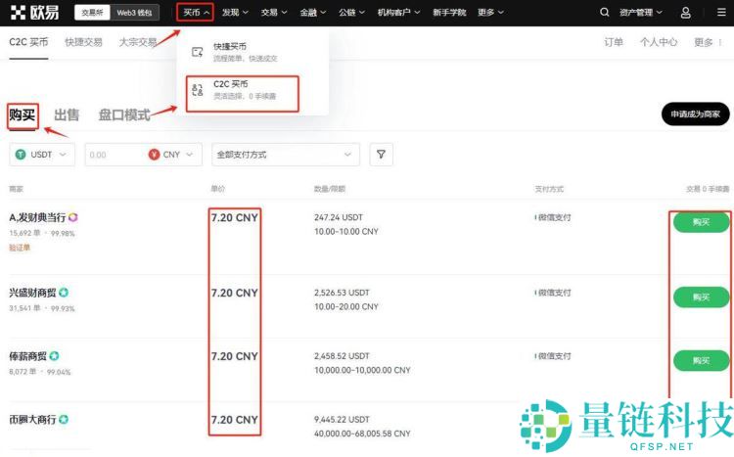Click 购买 button for 兴盛财商贸
The height and width of the screenshot is (457, 734).
pos(702,297)
